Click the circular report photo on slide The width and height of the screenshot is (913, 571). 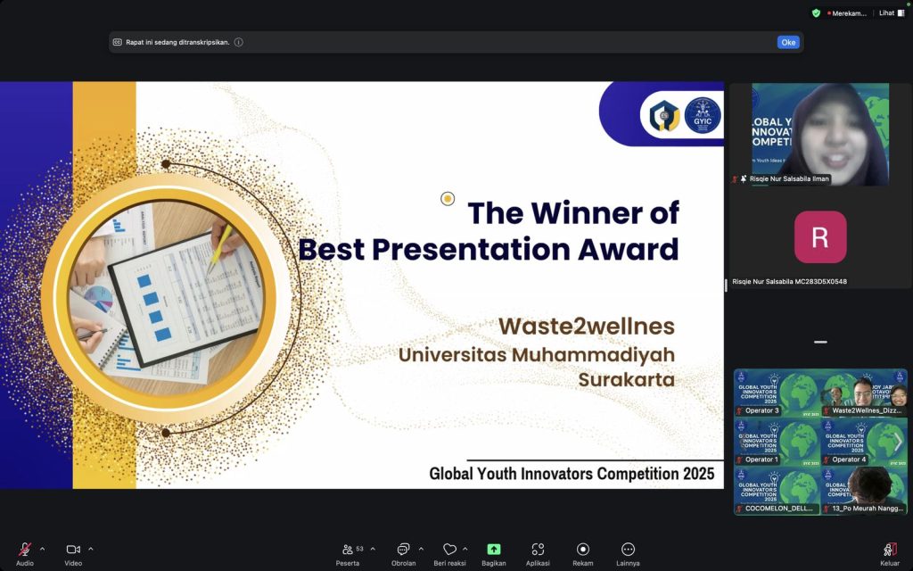[x=167, y=299]
